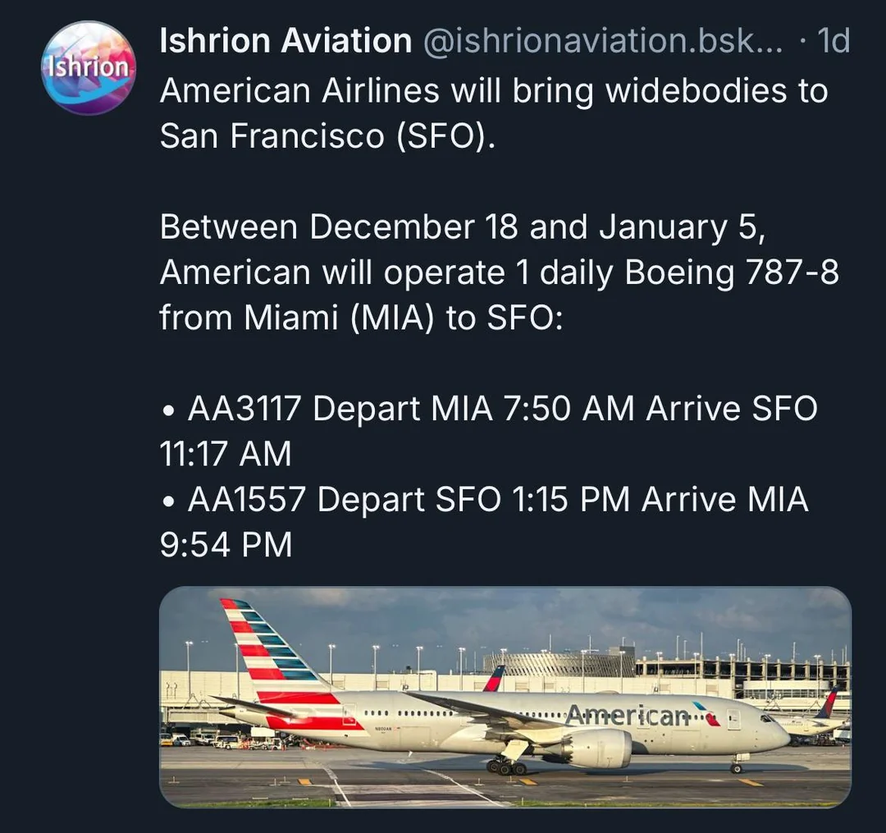
Task: Click the round terminal building in the photo
Action: pos(557,661)
